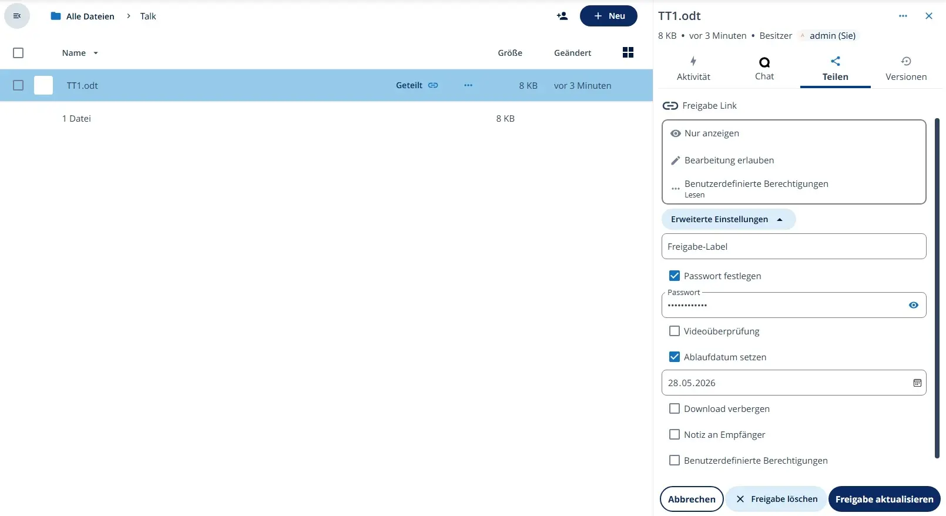The height and width of the screenshot is (516, 946).
Task: Sort by Größe column header
Action: pos(510,53)
